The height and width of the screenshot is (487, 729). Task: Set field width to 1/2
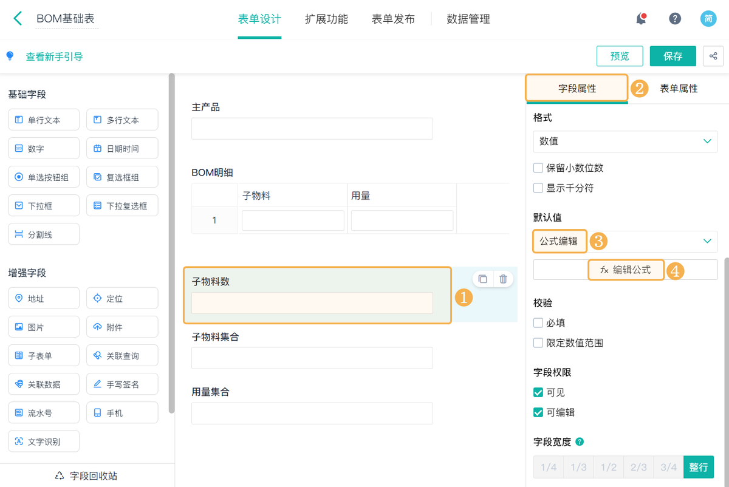pyautogui.click(x=609, y=467)
